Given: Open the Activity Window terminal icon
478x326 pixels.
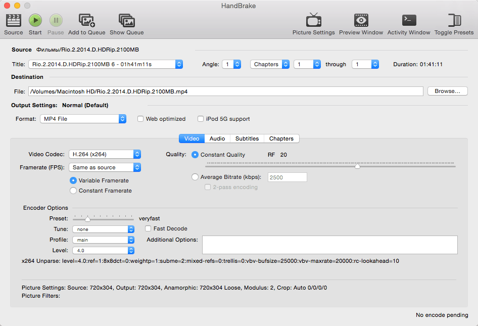Looking at the screenshot, I should coord(409,20).
